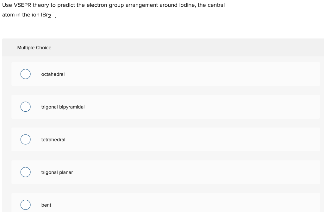Screen dimensions: 324x212
Task: Click the word iodine in the question
Action: point(186,5)
